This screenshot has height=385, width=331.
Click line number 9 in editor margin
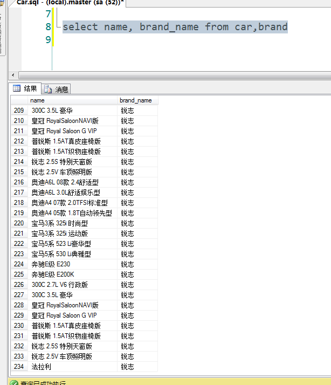48,39
